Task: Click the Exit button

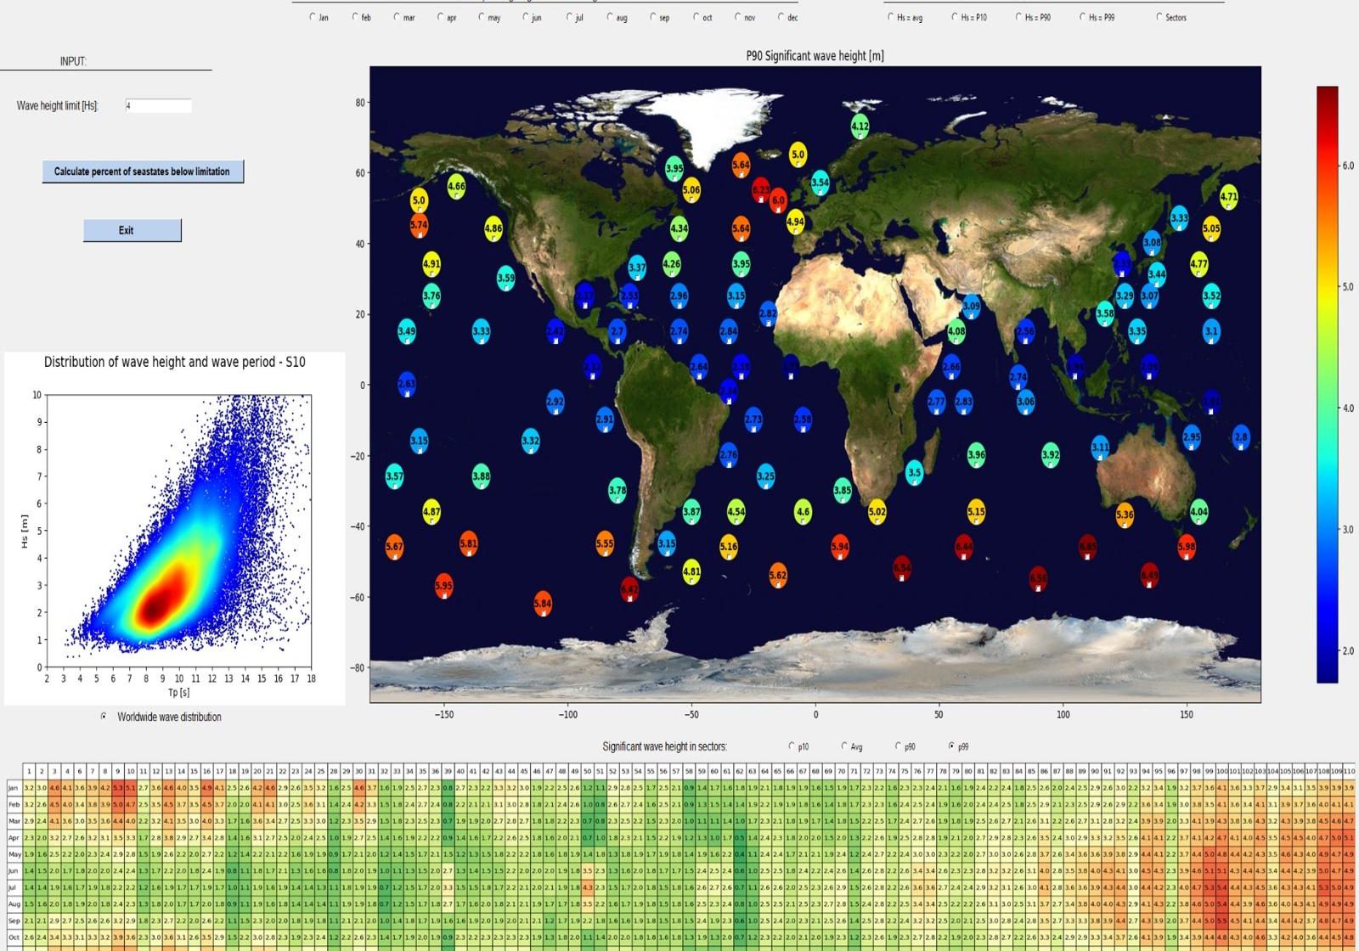Action: pyautogui.click(x=133, y=230)
